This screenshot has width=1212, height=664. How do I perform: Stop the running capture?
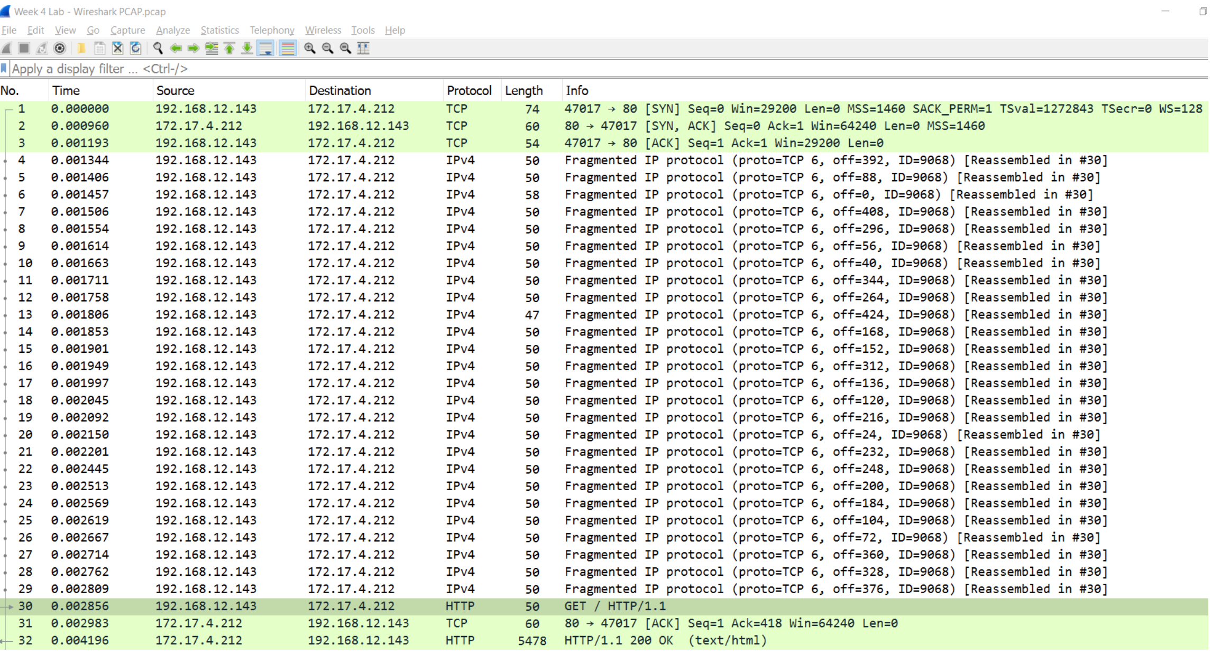(24, 48)
